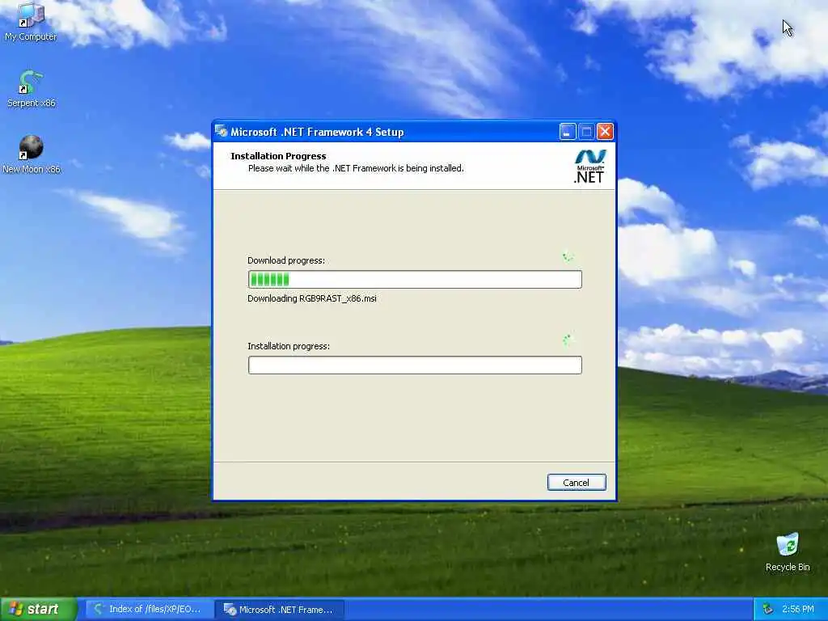
Task: Click the setup icon in the title bar
Action: [x=222, y=132]
